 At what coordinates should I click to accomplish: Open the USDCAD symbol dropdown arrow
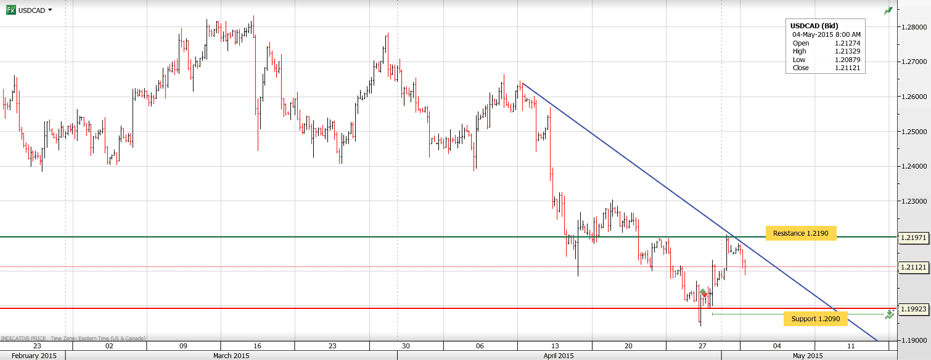[50, 10]
